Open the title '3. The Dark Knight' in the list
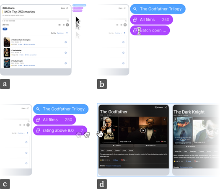Image resolution: width=220 pixels, height=189 pixels. point(17,61)
